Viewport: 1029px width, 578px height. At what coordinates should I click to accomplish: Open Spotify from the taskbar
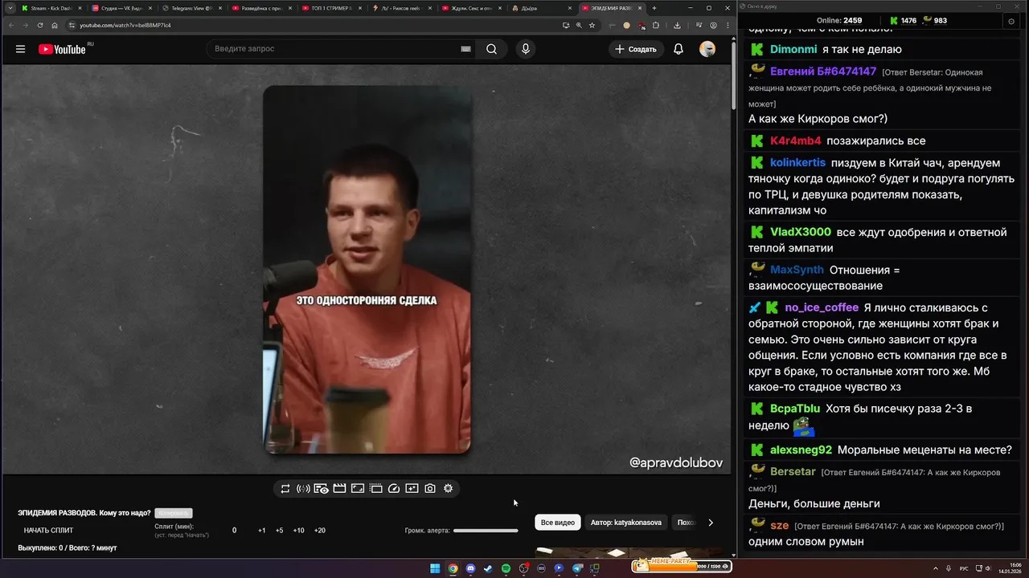(x=506, y=568)
